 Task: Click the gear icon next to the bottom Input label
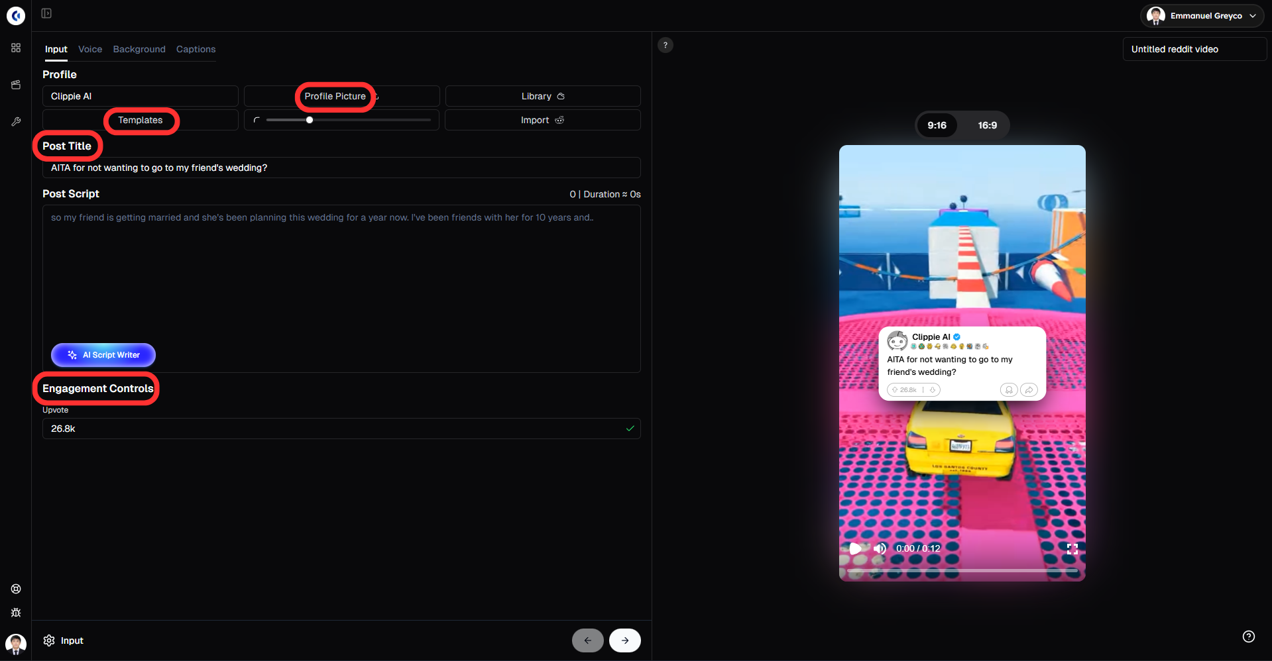point(49,640)
